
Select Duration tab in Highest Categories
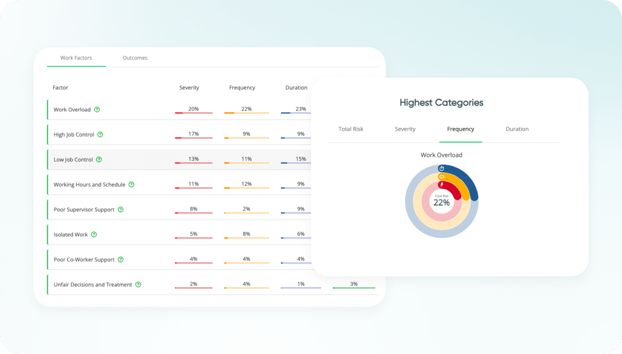517,129
